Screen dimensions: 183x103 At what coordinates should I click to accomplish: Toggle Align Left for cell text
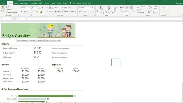pos(47,11)
